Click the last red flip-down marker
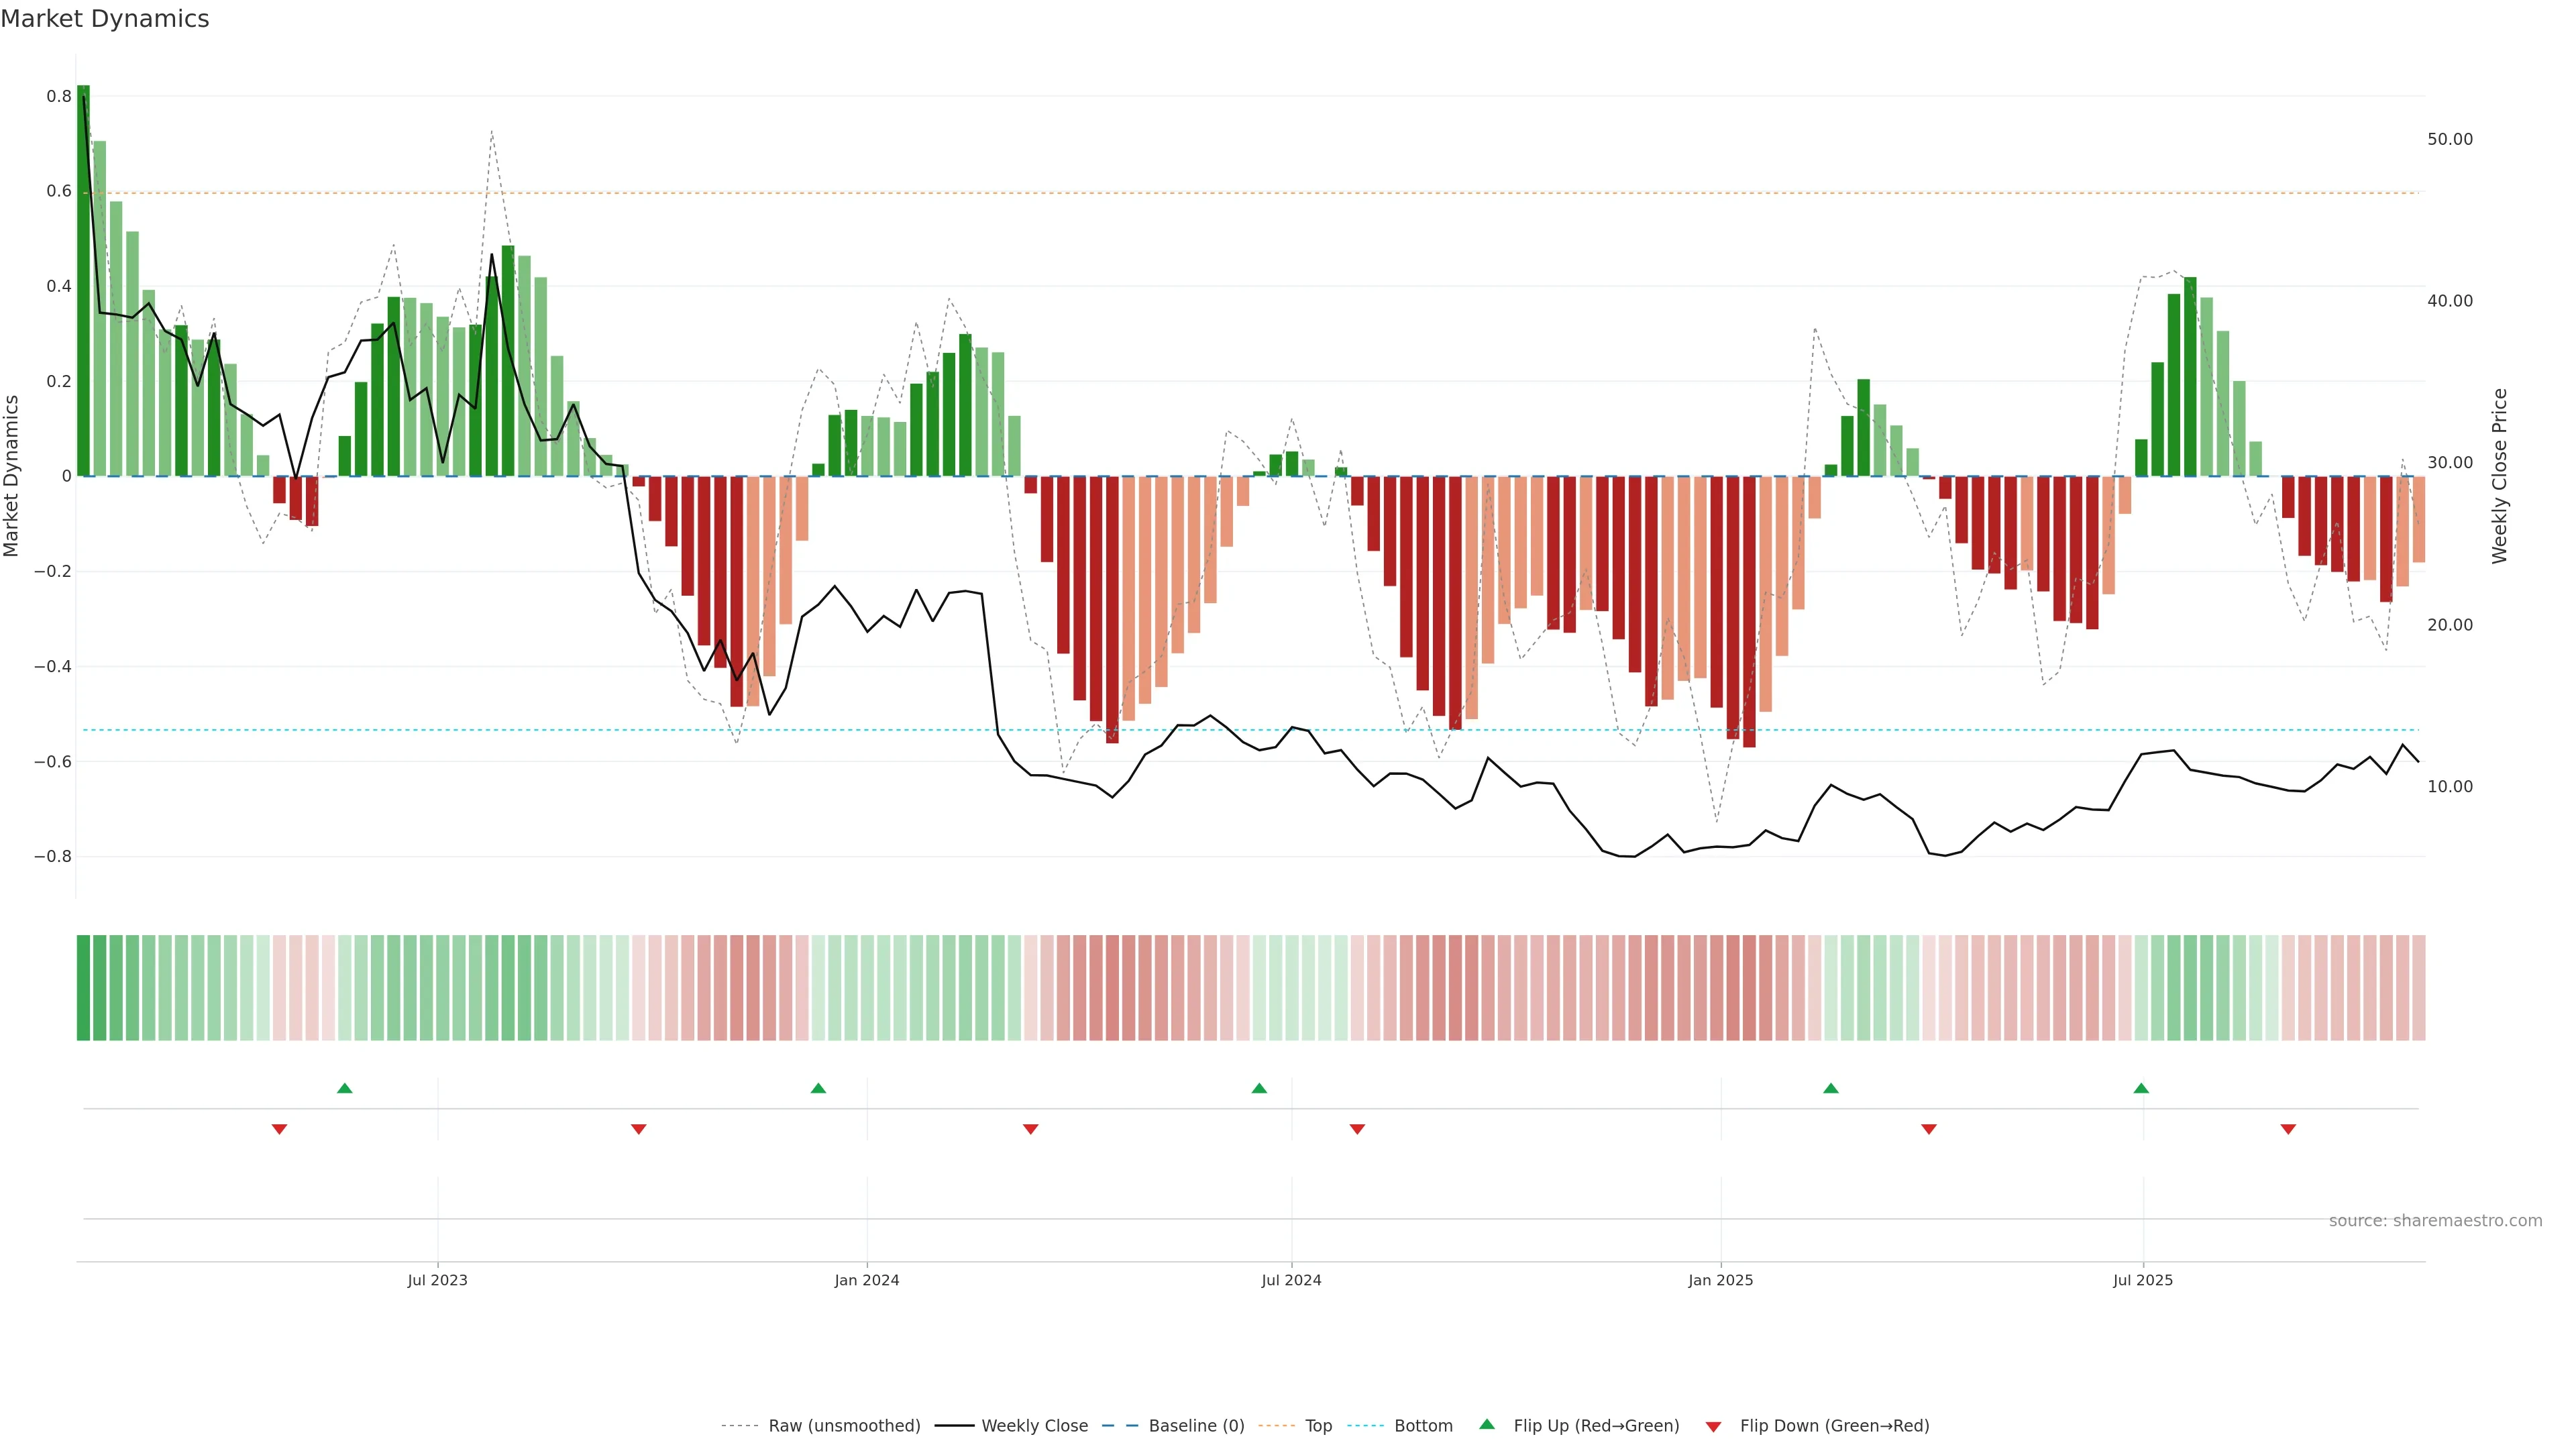2576x1449 pixels. click(2288, 1129)
